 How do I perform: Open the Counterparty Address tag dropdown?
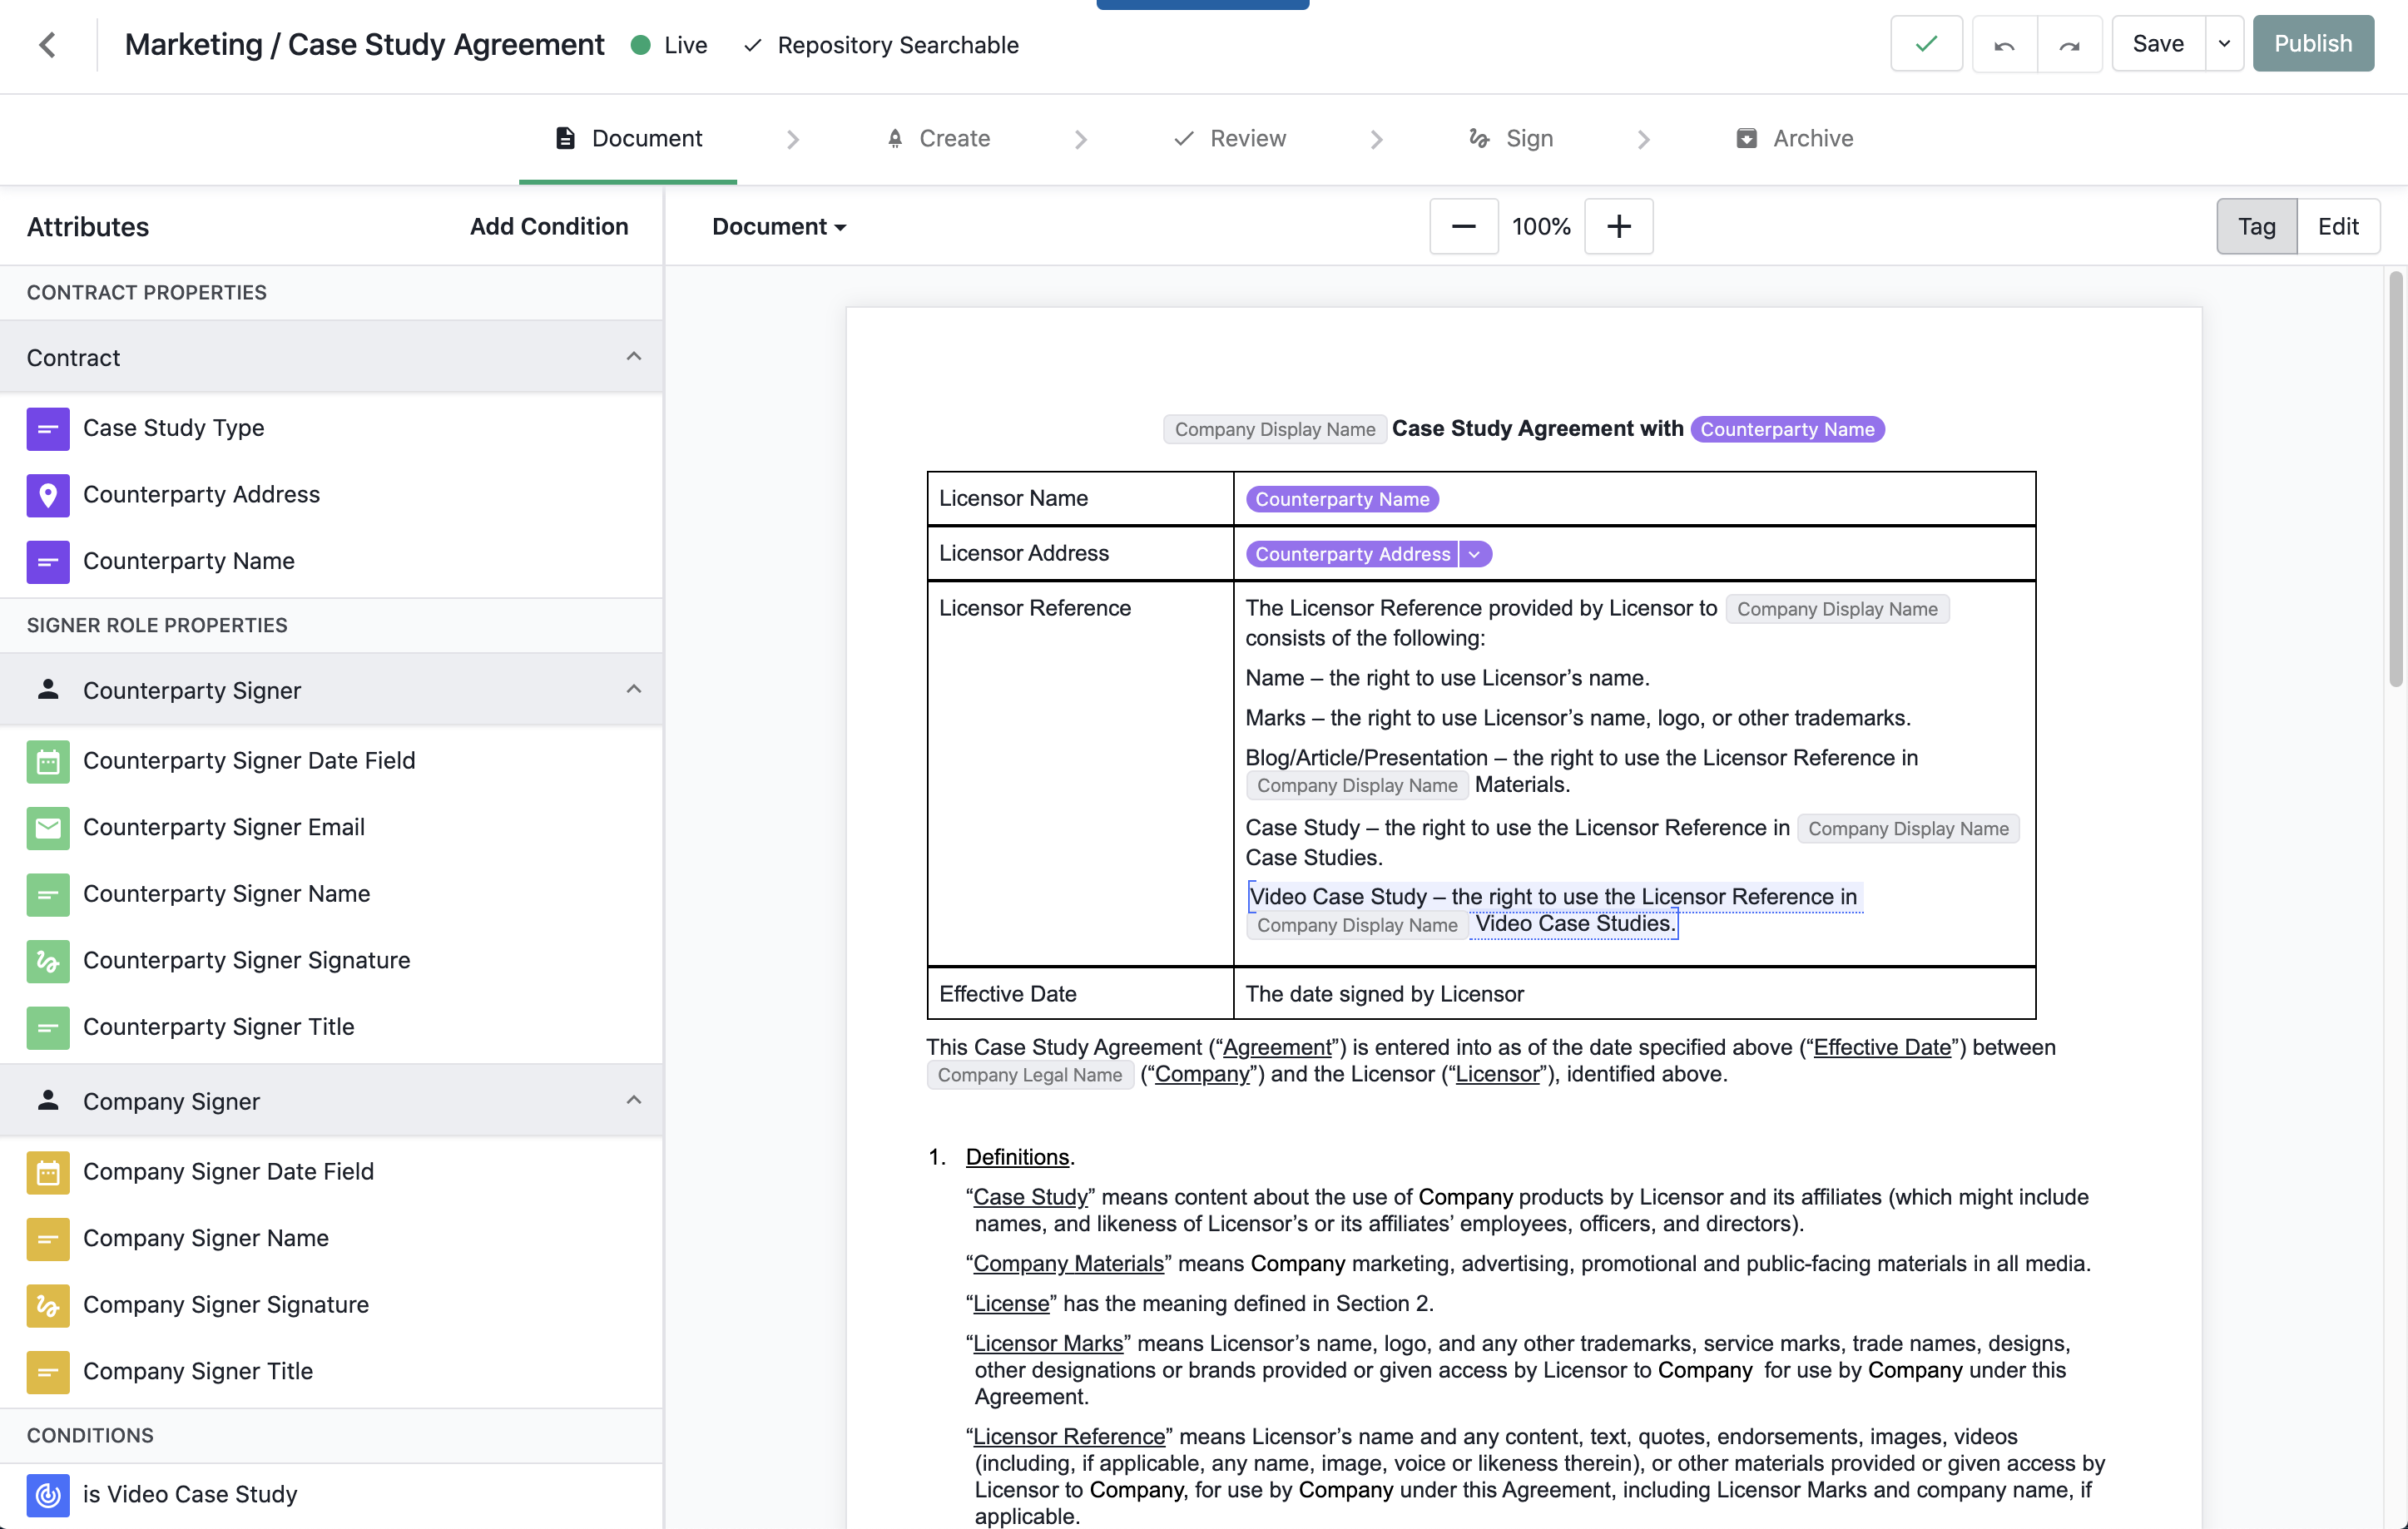coord(1474,554)
